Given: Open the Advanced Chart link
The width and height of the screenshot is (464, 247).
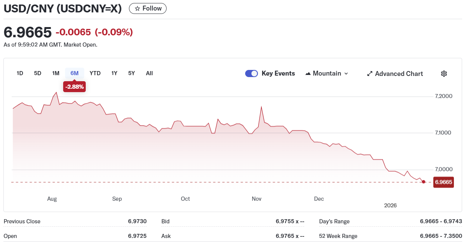Looking at the screenshot, I should (x=399, y=74).
